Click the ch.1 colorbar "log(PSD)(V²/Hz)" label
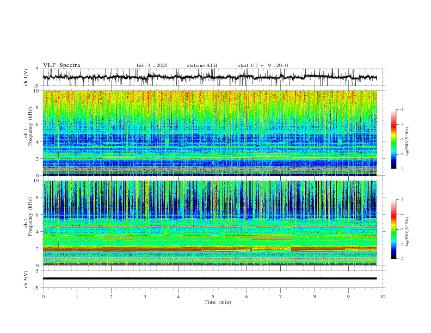Viewport: 431px width, 333px height. tap(407, 142)
